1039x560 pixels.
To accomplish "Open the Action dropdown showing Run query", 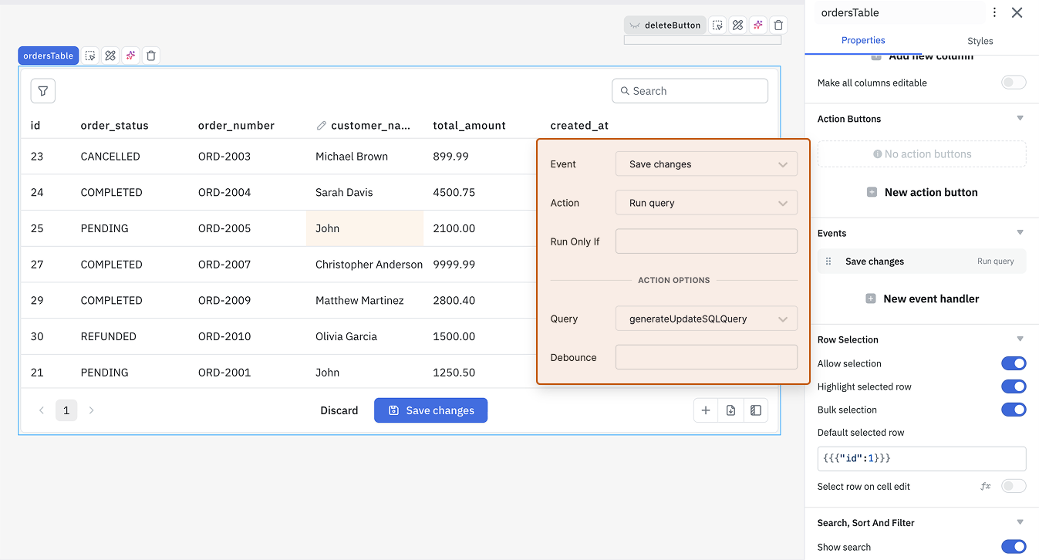I will (706, 203).
